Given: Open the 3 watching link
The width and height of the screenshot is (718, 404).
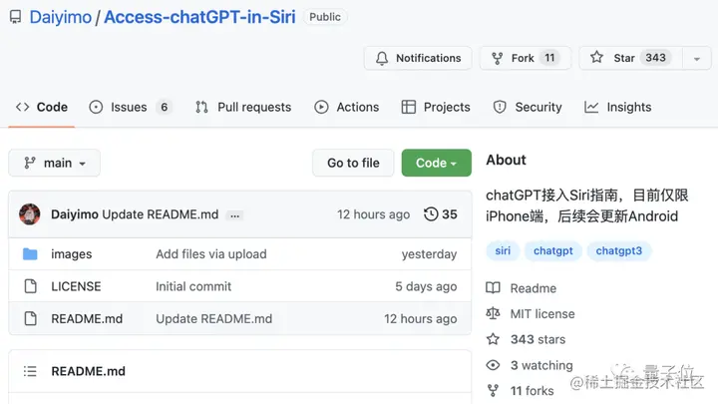Looking at the screenshot, I should [541, 365].
